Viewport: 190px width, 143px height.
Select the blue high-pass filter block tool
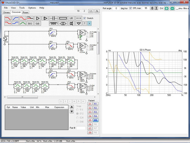tap(15, 18)
